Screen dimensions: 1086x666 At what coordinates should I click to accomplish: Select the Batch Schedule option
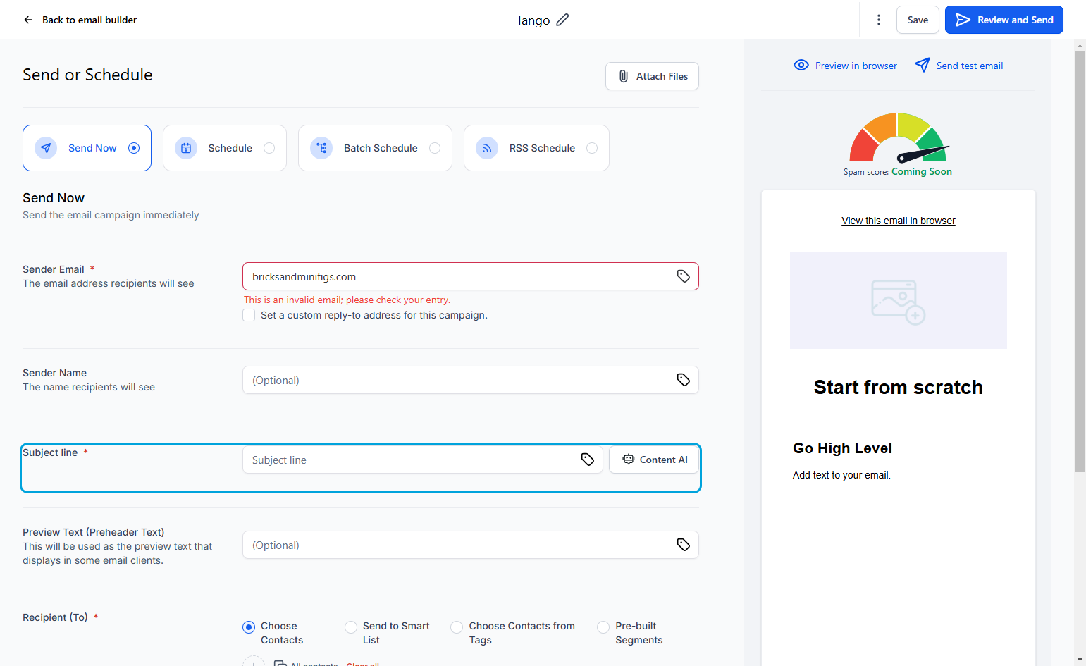[x=375, y=148]
